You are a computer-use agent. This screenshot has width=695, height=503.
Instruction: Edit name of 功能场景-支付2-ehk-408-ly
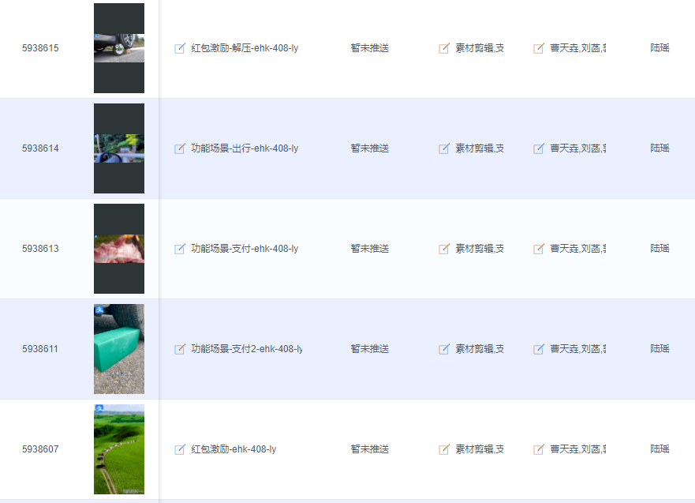pos(180,349)
